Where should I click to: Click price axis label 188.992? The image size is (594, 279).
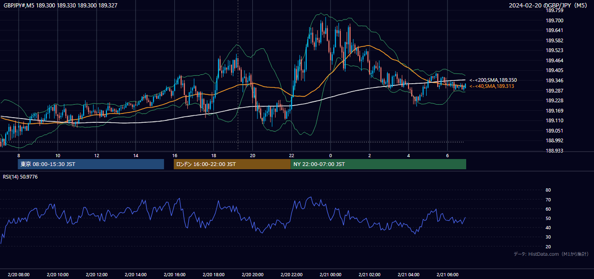click(554, 140)
